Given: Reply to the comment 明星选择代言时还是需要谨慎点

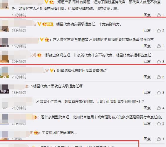Looking at the screenshot, I should [147, 77].
